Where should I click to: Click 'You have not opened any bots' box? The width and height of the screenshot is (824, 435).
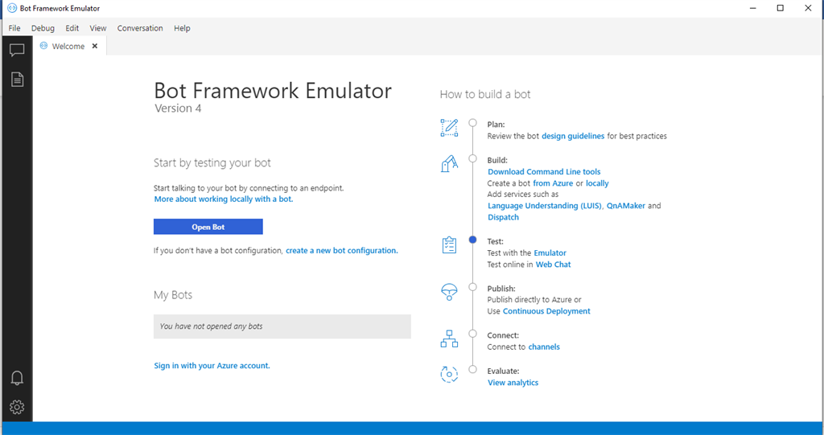point(282,326)
